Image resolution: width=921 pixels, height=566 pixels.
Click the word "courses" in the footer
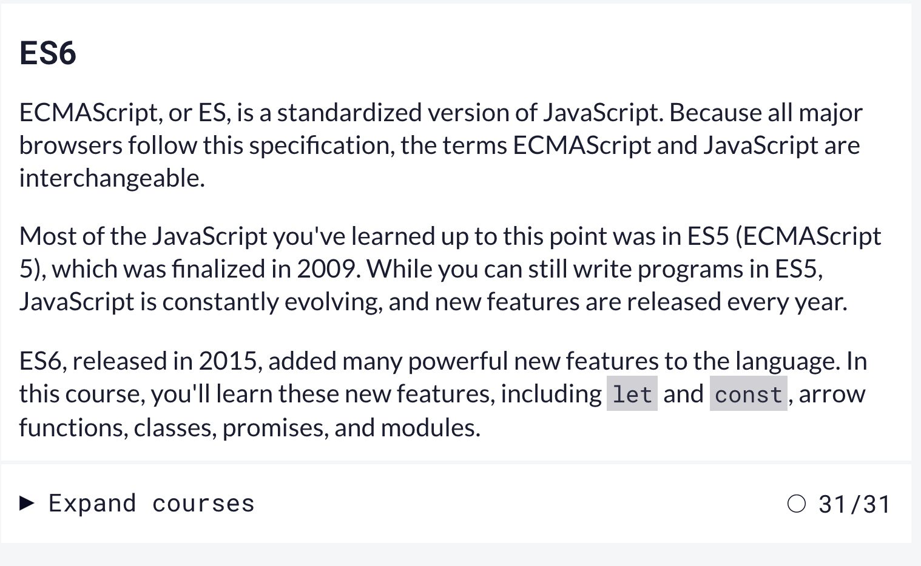click(203, 504)
